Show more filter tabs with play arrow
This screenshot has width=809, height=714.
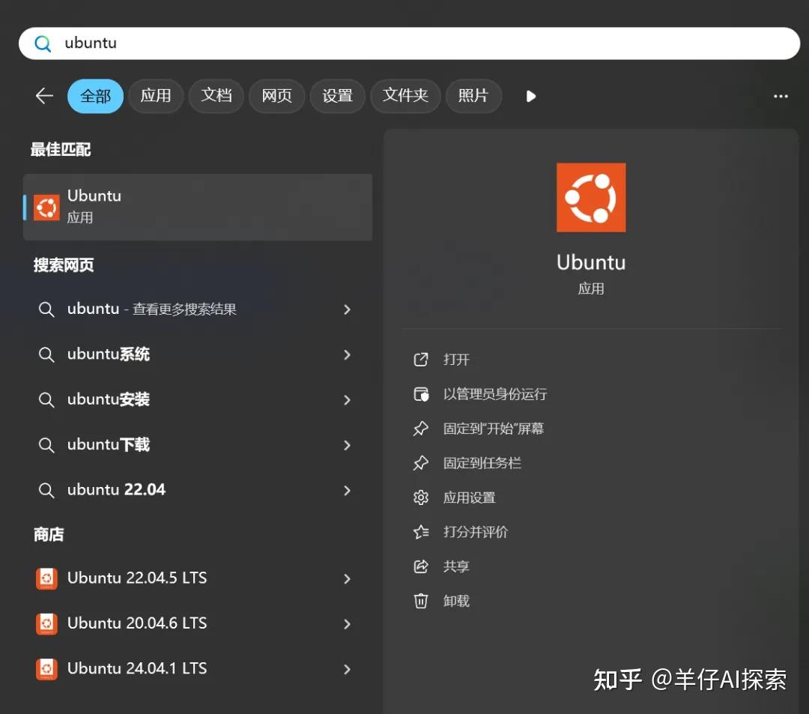(x=531, y=97)
